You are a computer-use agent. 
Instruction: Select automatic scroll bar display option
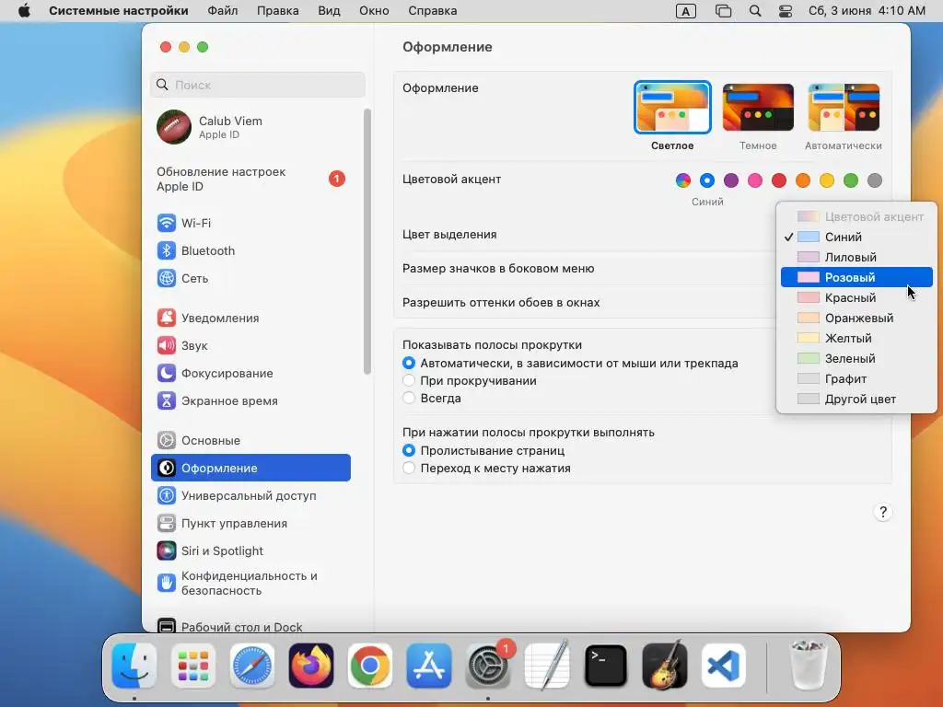[408, 363]
